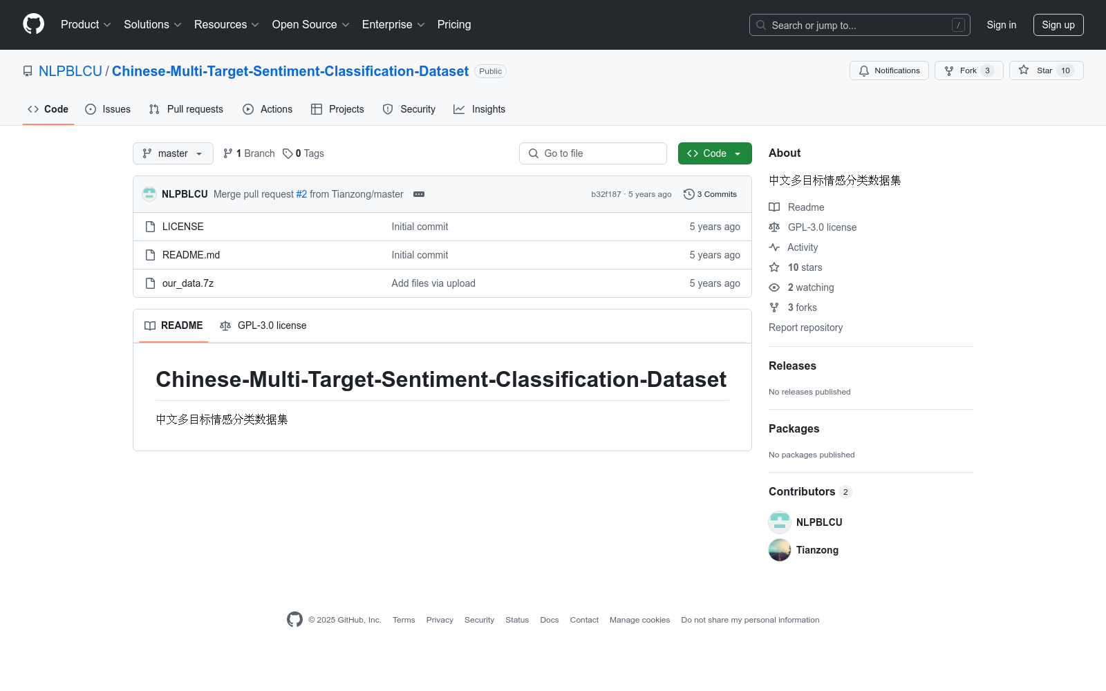Switch to GPL-3.0 license tab
The width and height of the screenshot is (1106, 691).
263,325
